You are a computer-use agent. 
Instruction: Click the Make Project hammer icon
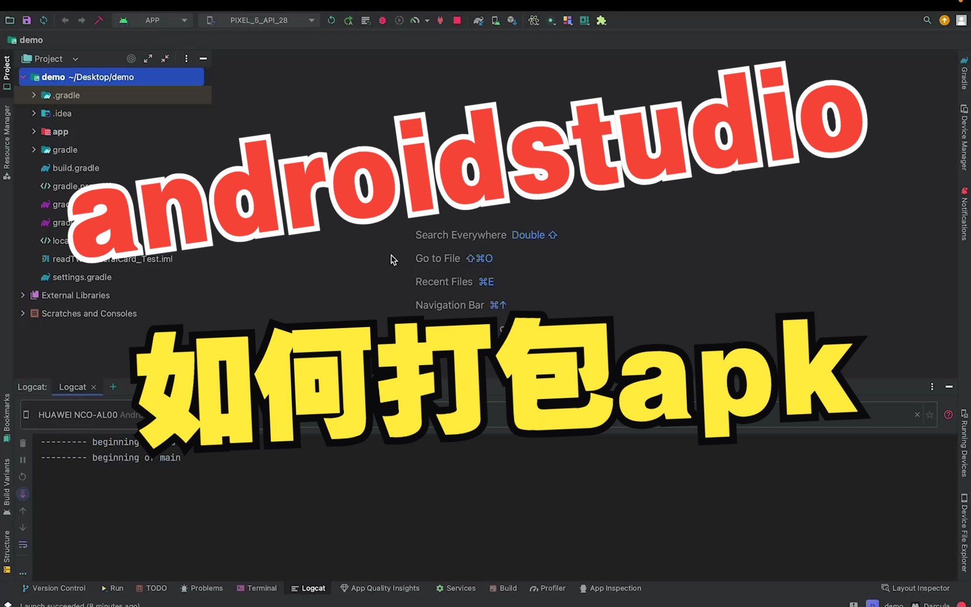point(99,20)
